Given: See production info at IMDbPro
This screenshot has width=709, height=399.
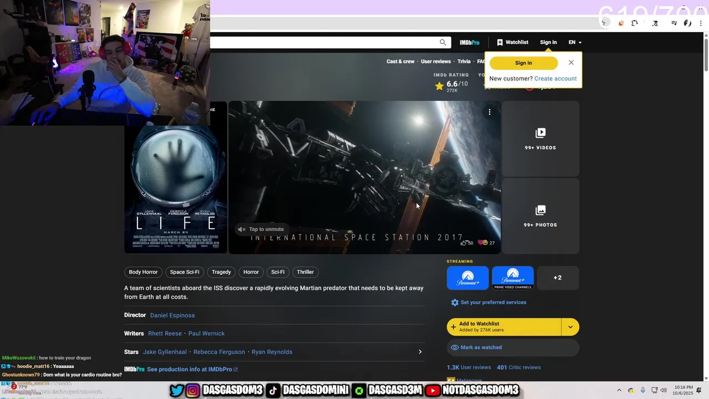Looking at the screenshot, I should pyautogui.click(x=192, y=370).
